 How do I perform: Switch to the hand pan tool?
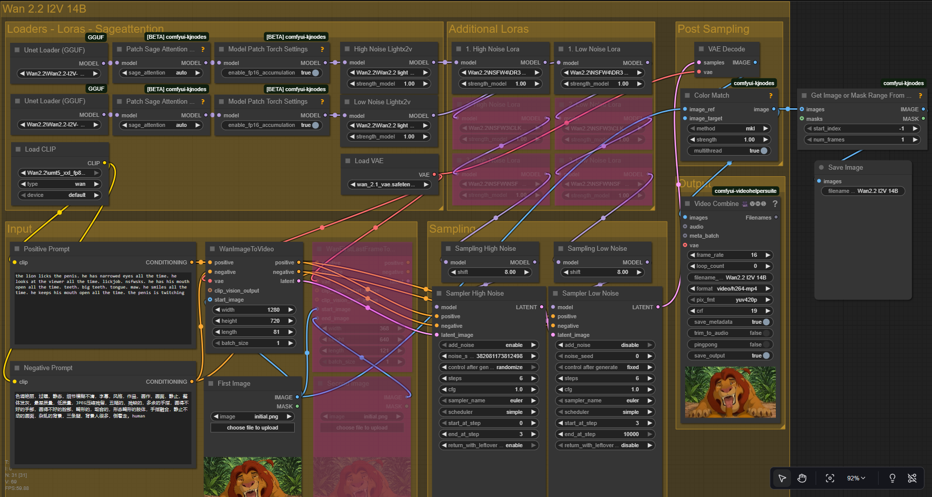point(802,478)
